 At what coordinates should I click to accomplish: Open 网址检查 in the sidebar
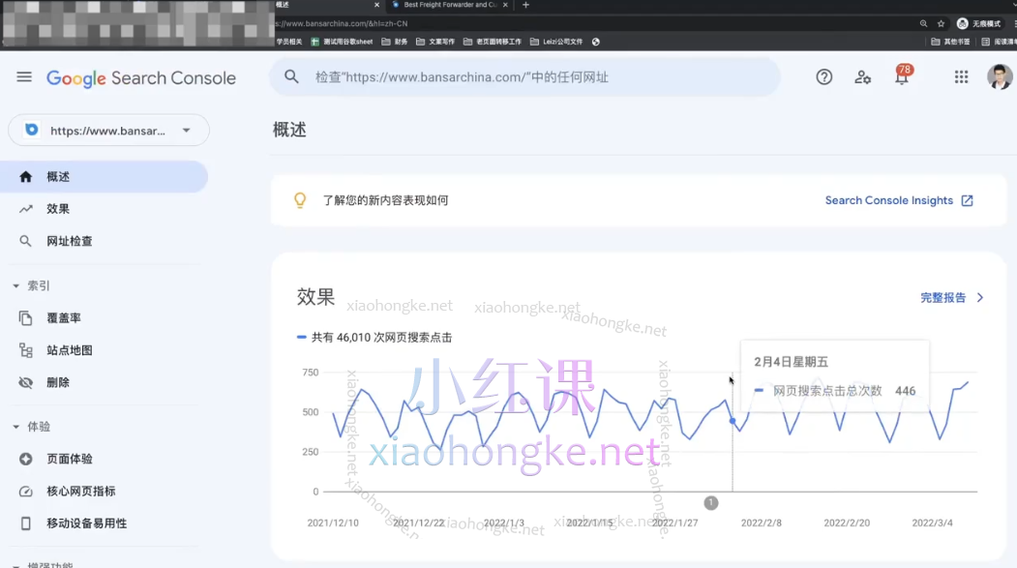(x=70, y=241)
